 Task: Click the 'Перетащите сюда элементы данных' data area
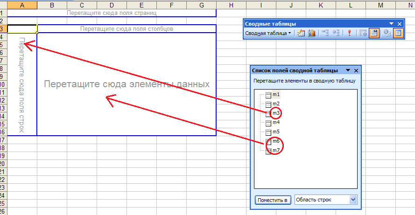(127, 84)
